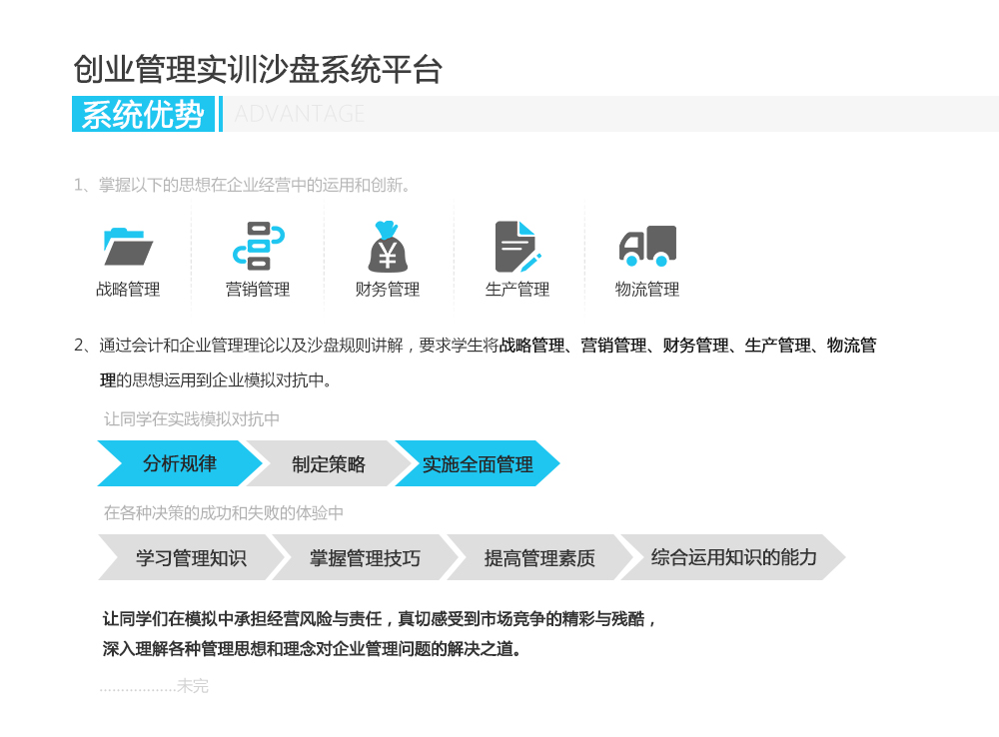Click the blue folder icon for 战略管理
The height and width of the screenshot is (737, 999).
(x=128, y=247)
